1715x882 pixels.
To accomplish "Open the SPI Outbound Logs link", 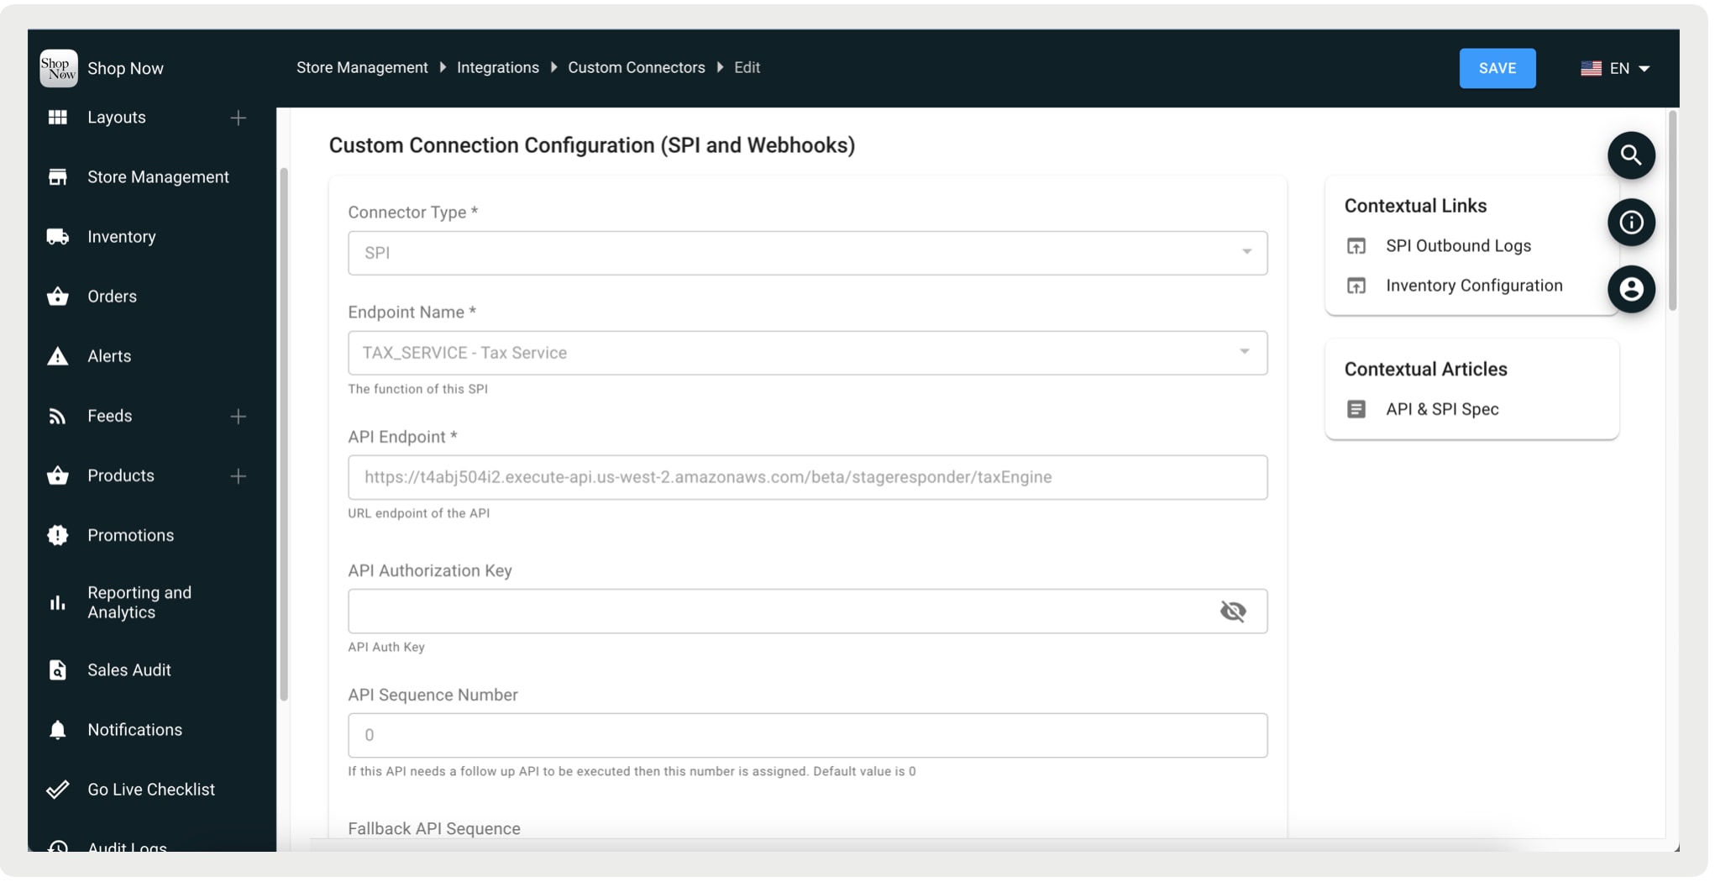I will click(x=1458, y=245).
